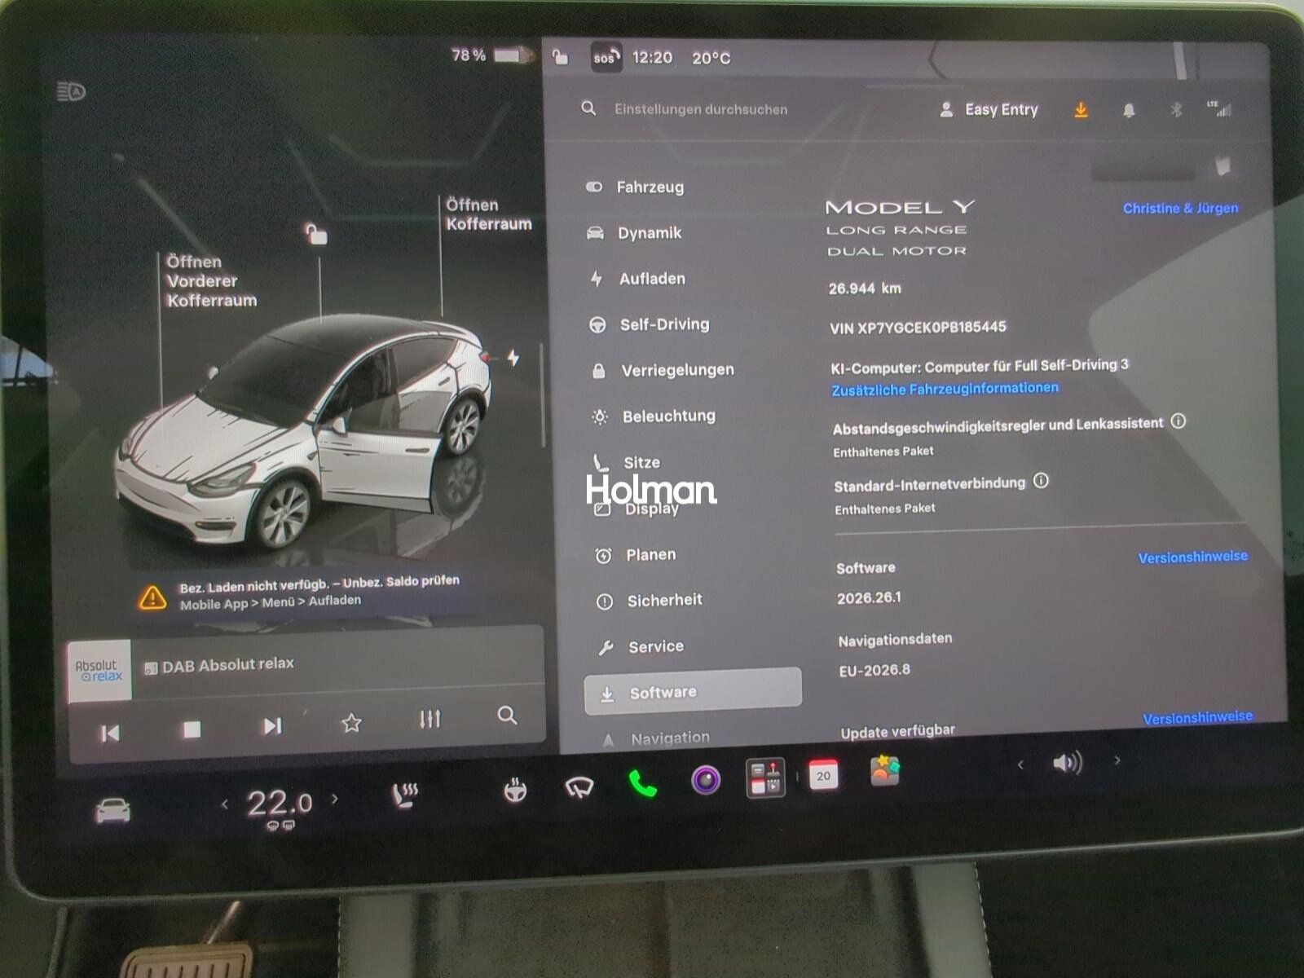Image resolution: width=1304 pixels, height=978 pixels.
Task: Open the DAB Absolut relax media title
Action: (219, 665)
